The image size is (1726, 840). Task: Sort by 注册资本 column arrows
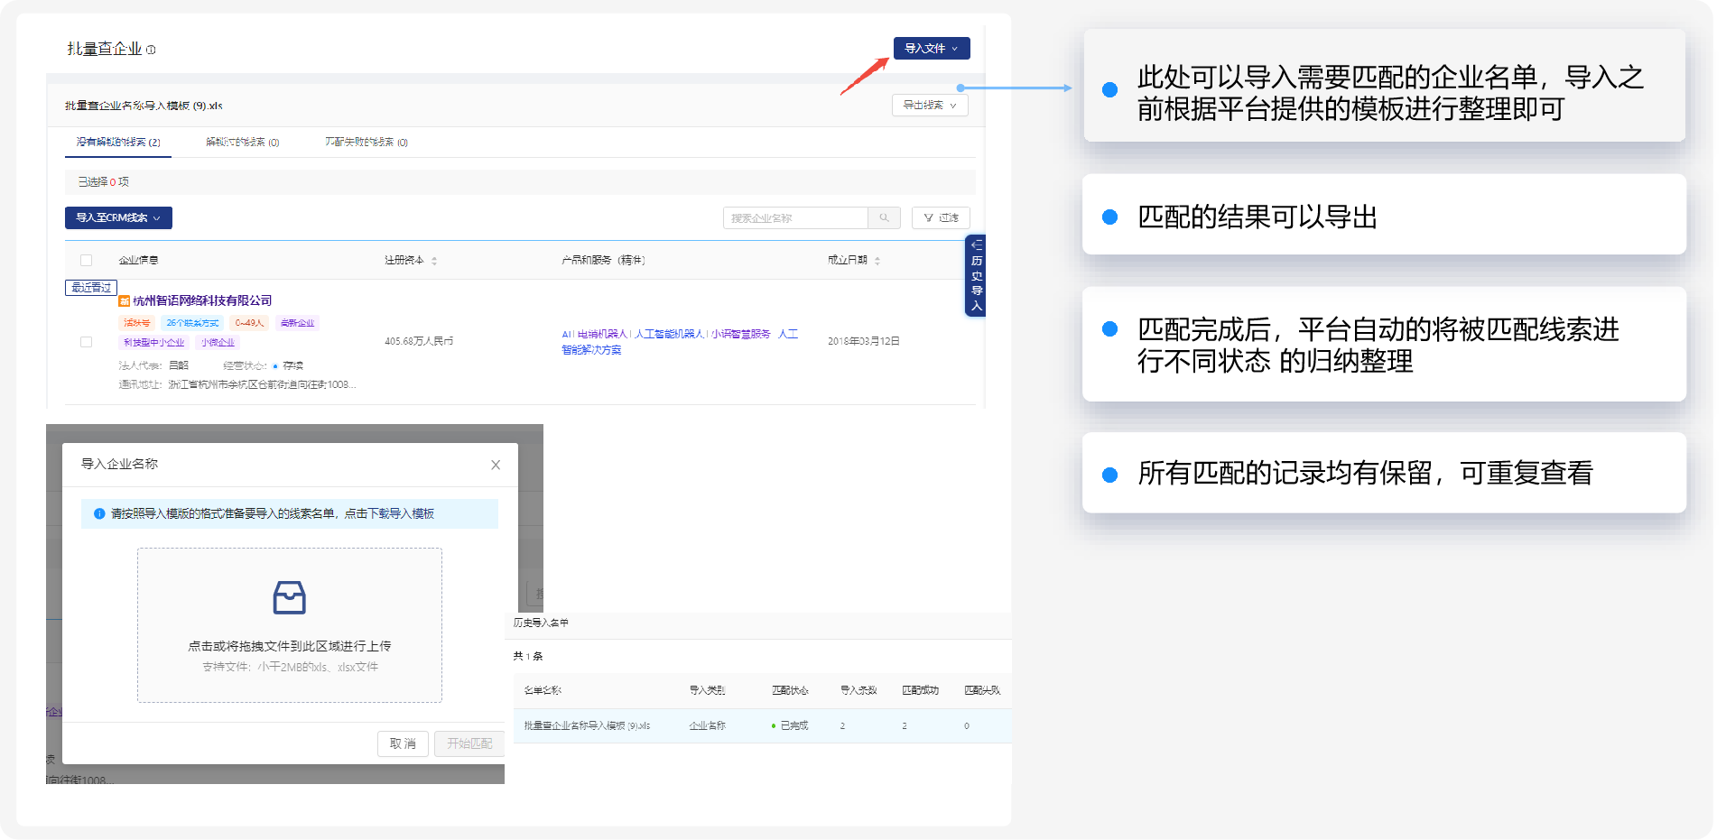tap(434, 261)
